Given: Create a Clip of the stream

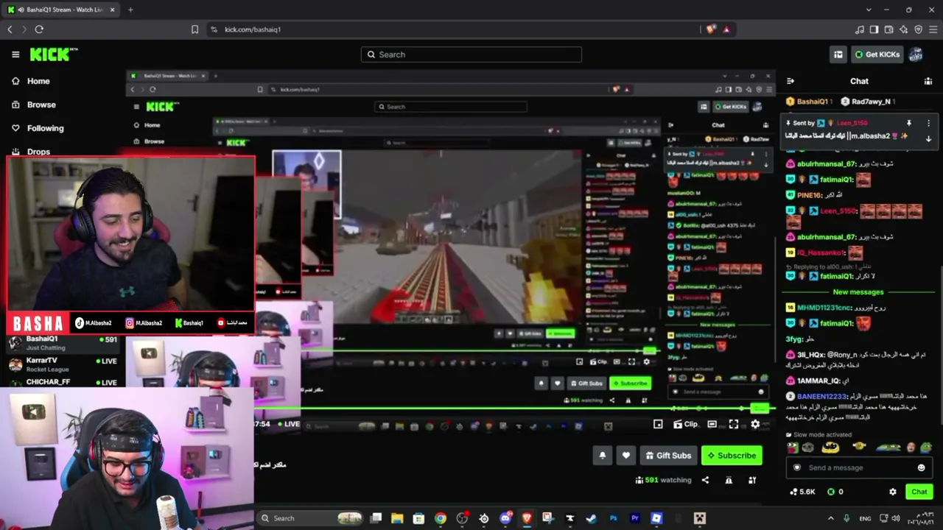Looking at the screenshot, I should click(685, 424).
